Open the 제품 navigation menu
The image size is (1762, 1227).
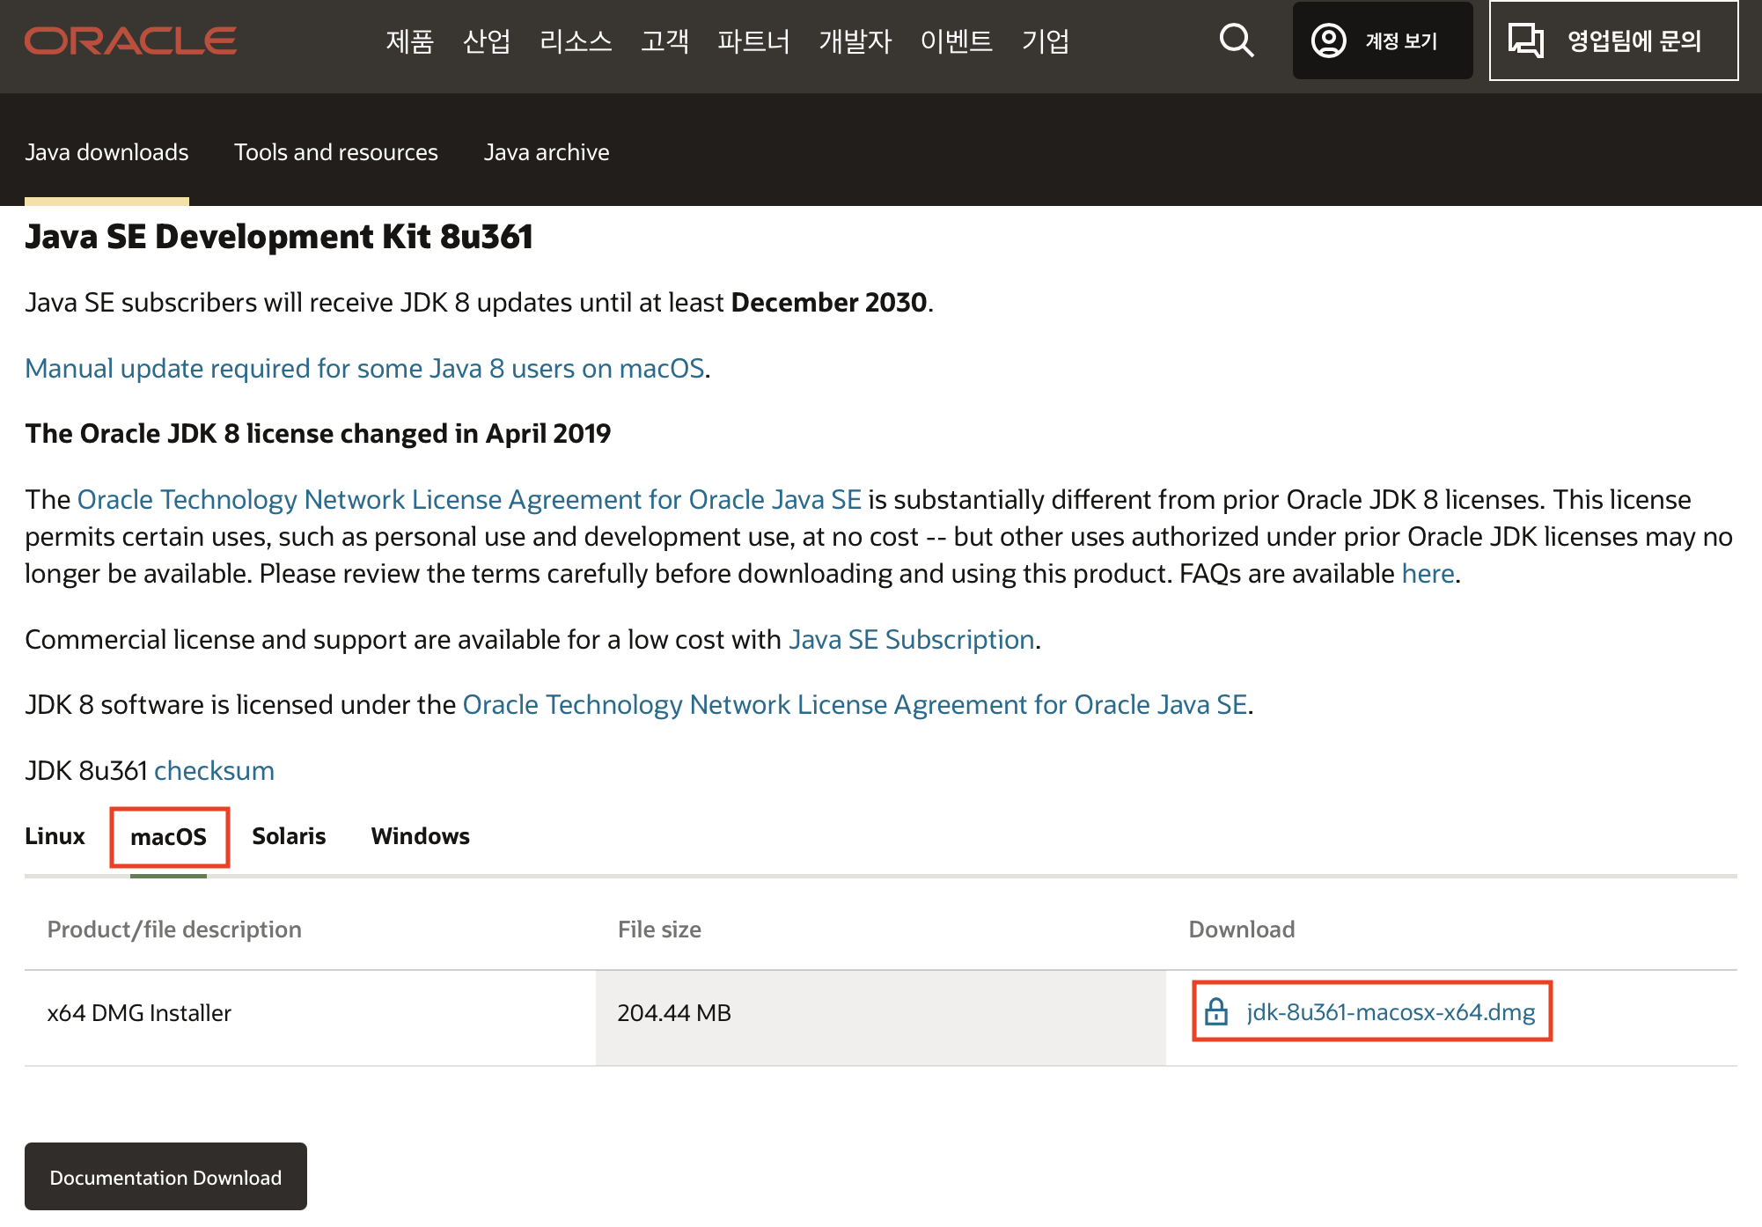409,40
